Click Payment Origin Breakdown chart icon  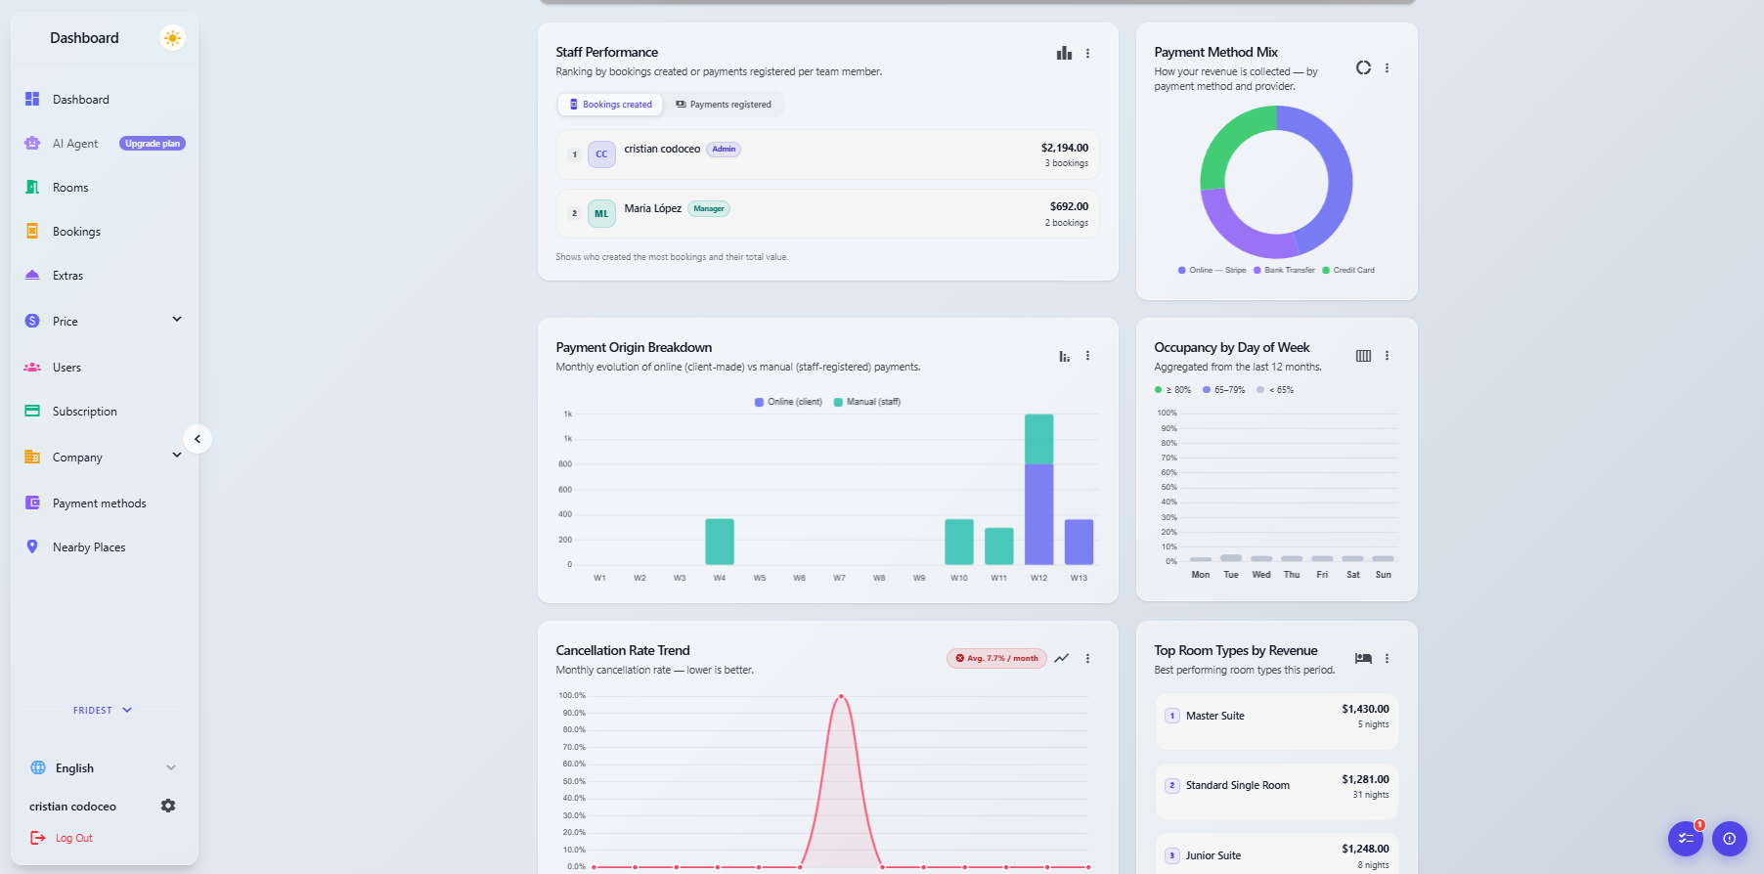click(x=1064, y=356)
